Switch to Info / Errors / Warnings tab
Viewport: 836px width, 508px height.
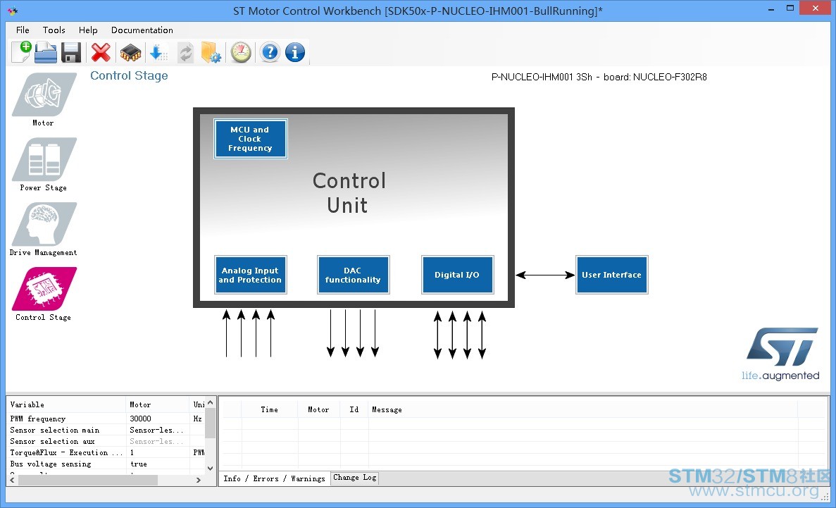(274, 478)
